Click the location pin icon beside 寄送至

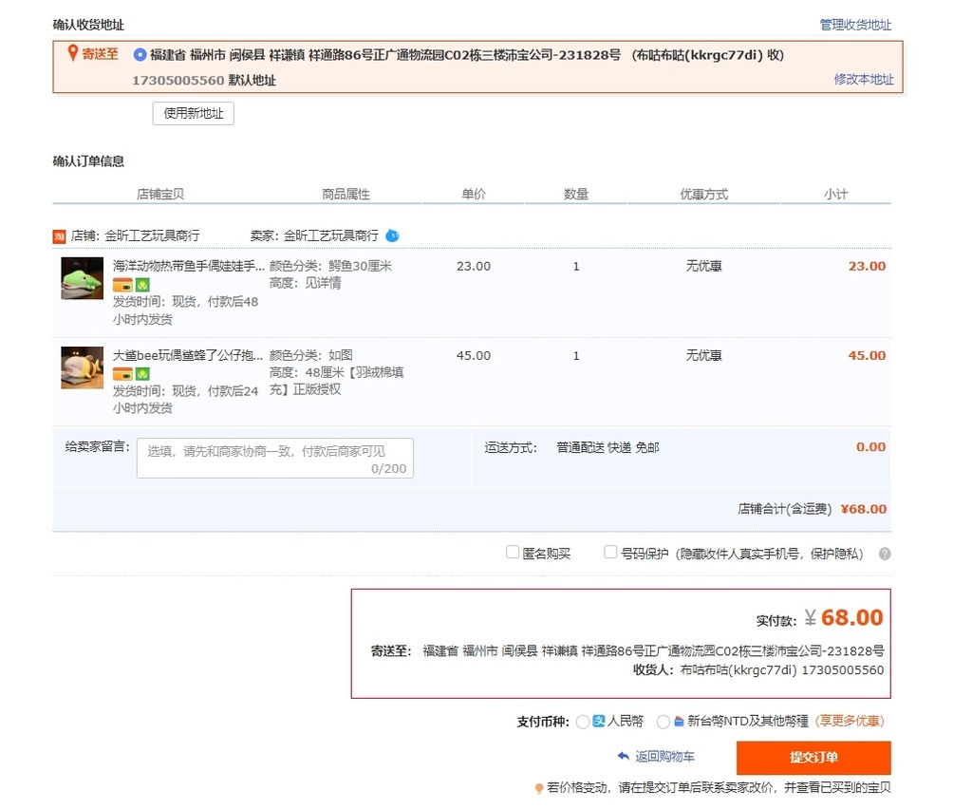[72, 53]
